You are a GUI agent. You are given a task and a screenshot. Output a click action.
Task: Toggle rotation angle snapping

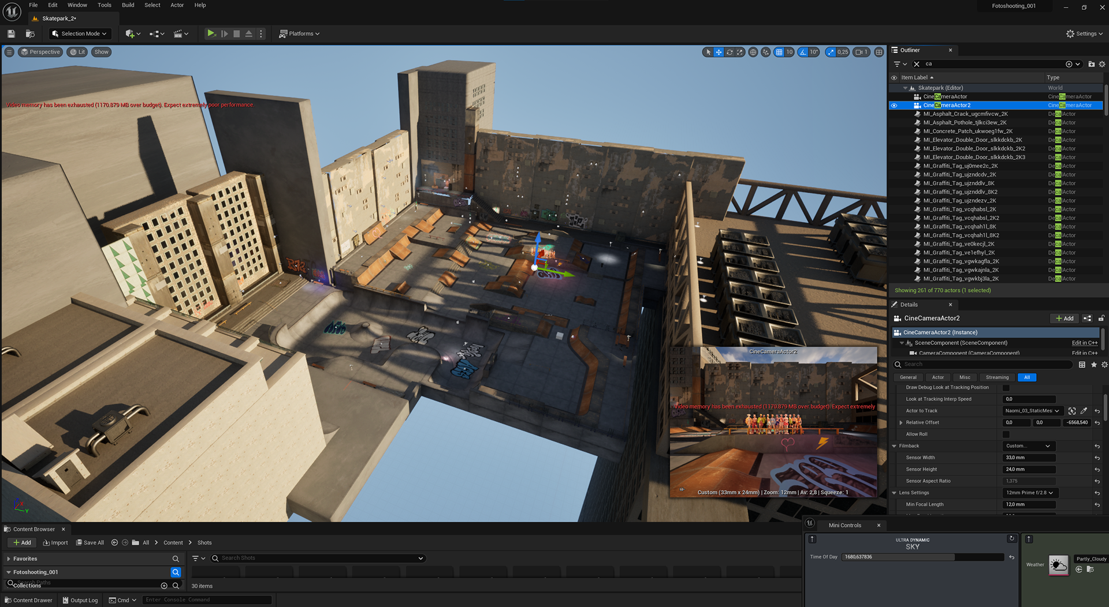tap(803, 52)
